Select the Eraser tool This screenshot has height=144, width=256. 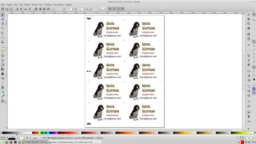pos(2,83)
